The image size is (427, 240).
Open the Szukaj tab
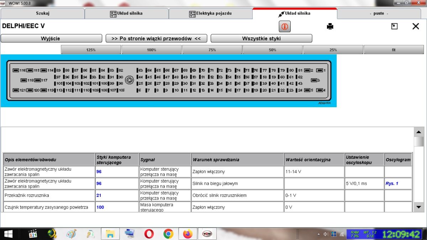coord(42,14)
